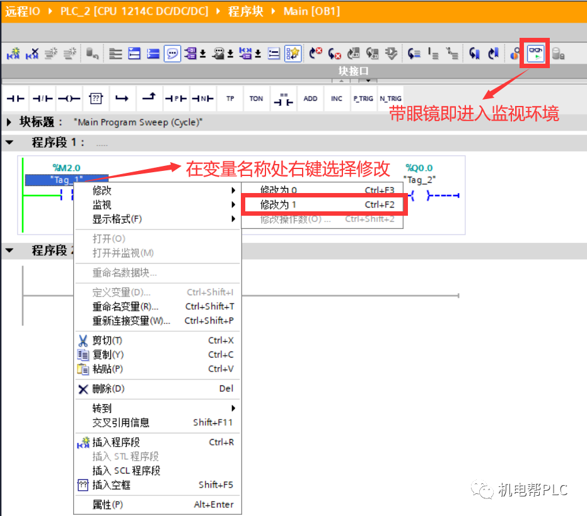Click the database icon at toolbar's right end
The image size is (587, 516).
tap(558, 54)
